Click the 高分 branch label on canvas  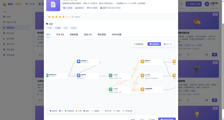[135, 69]
